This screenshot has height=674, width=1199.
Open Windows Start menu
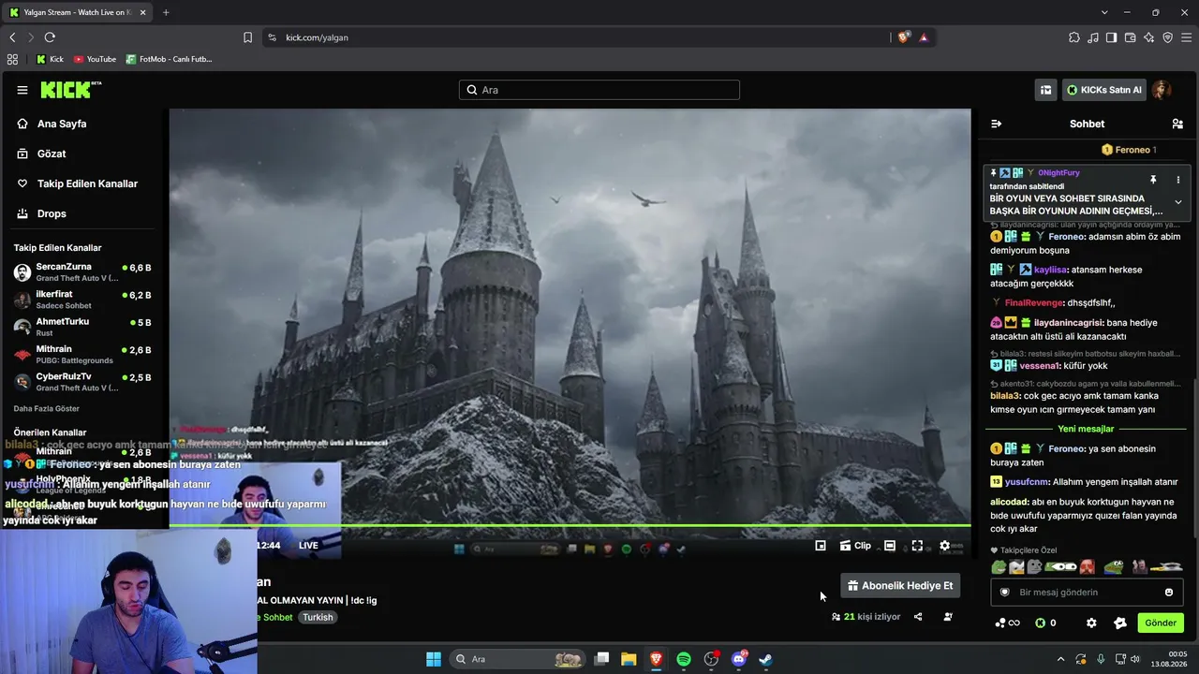click(x=434, y=659)
